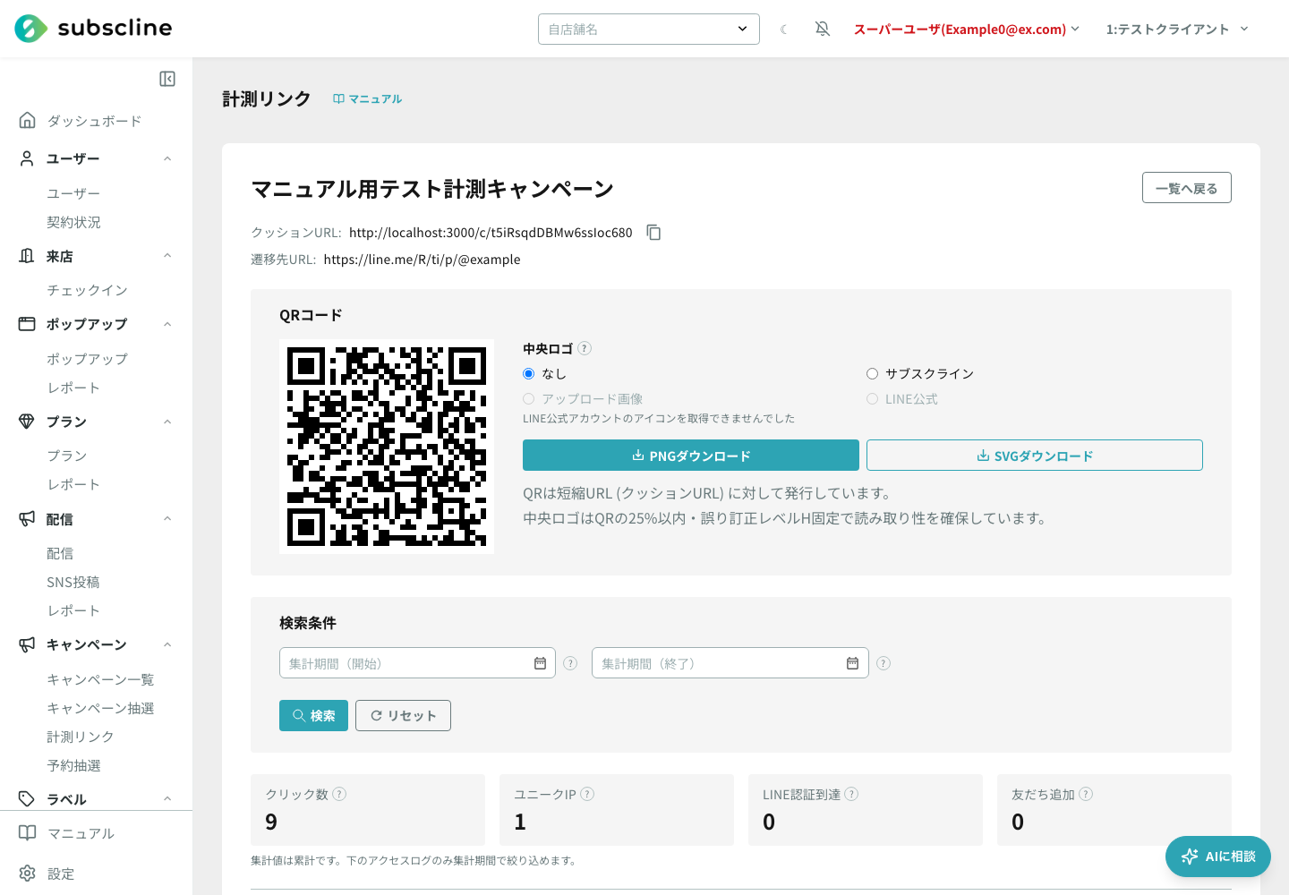
Task: Click help icon after end date field
Action: [884, 663]
